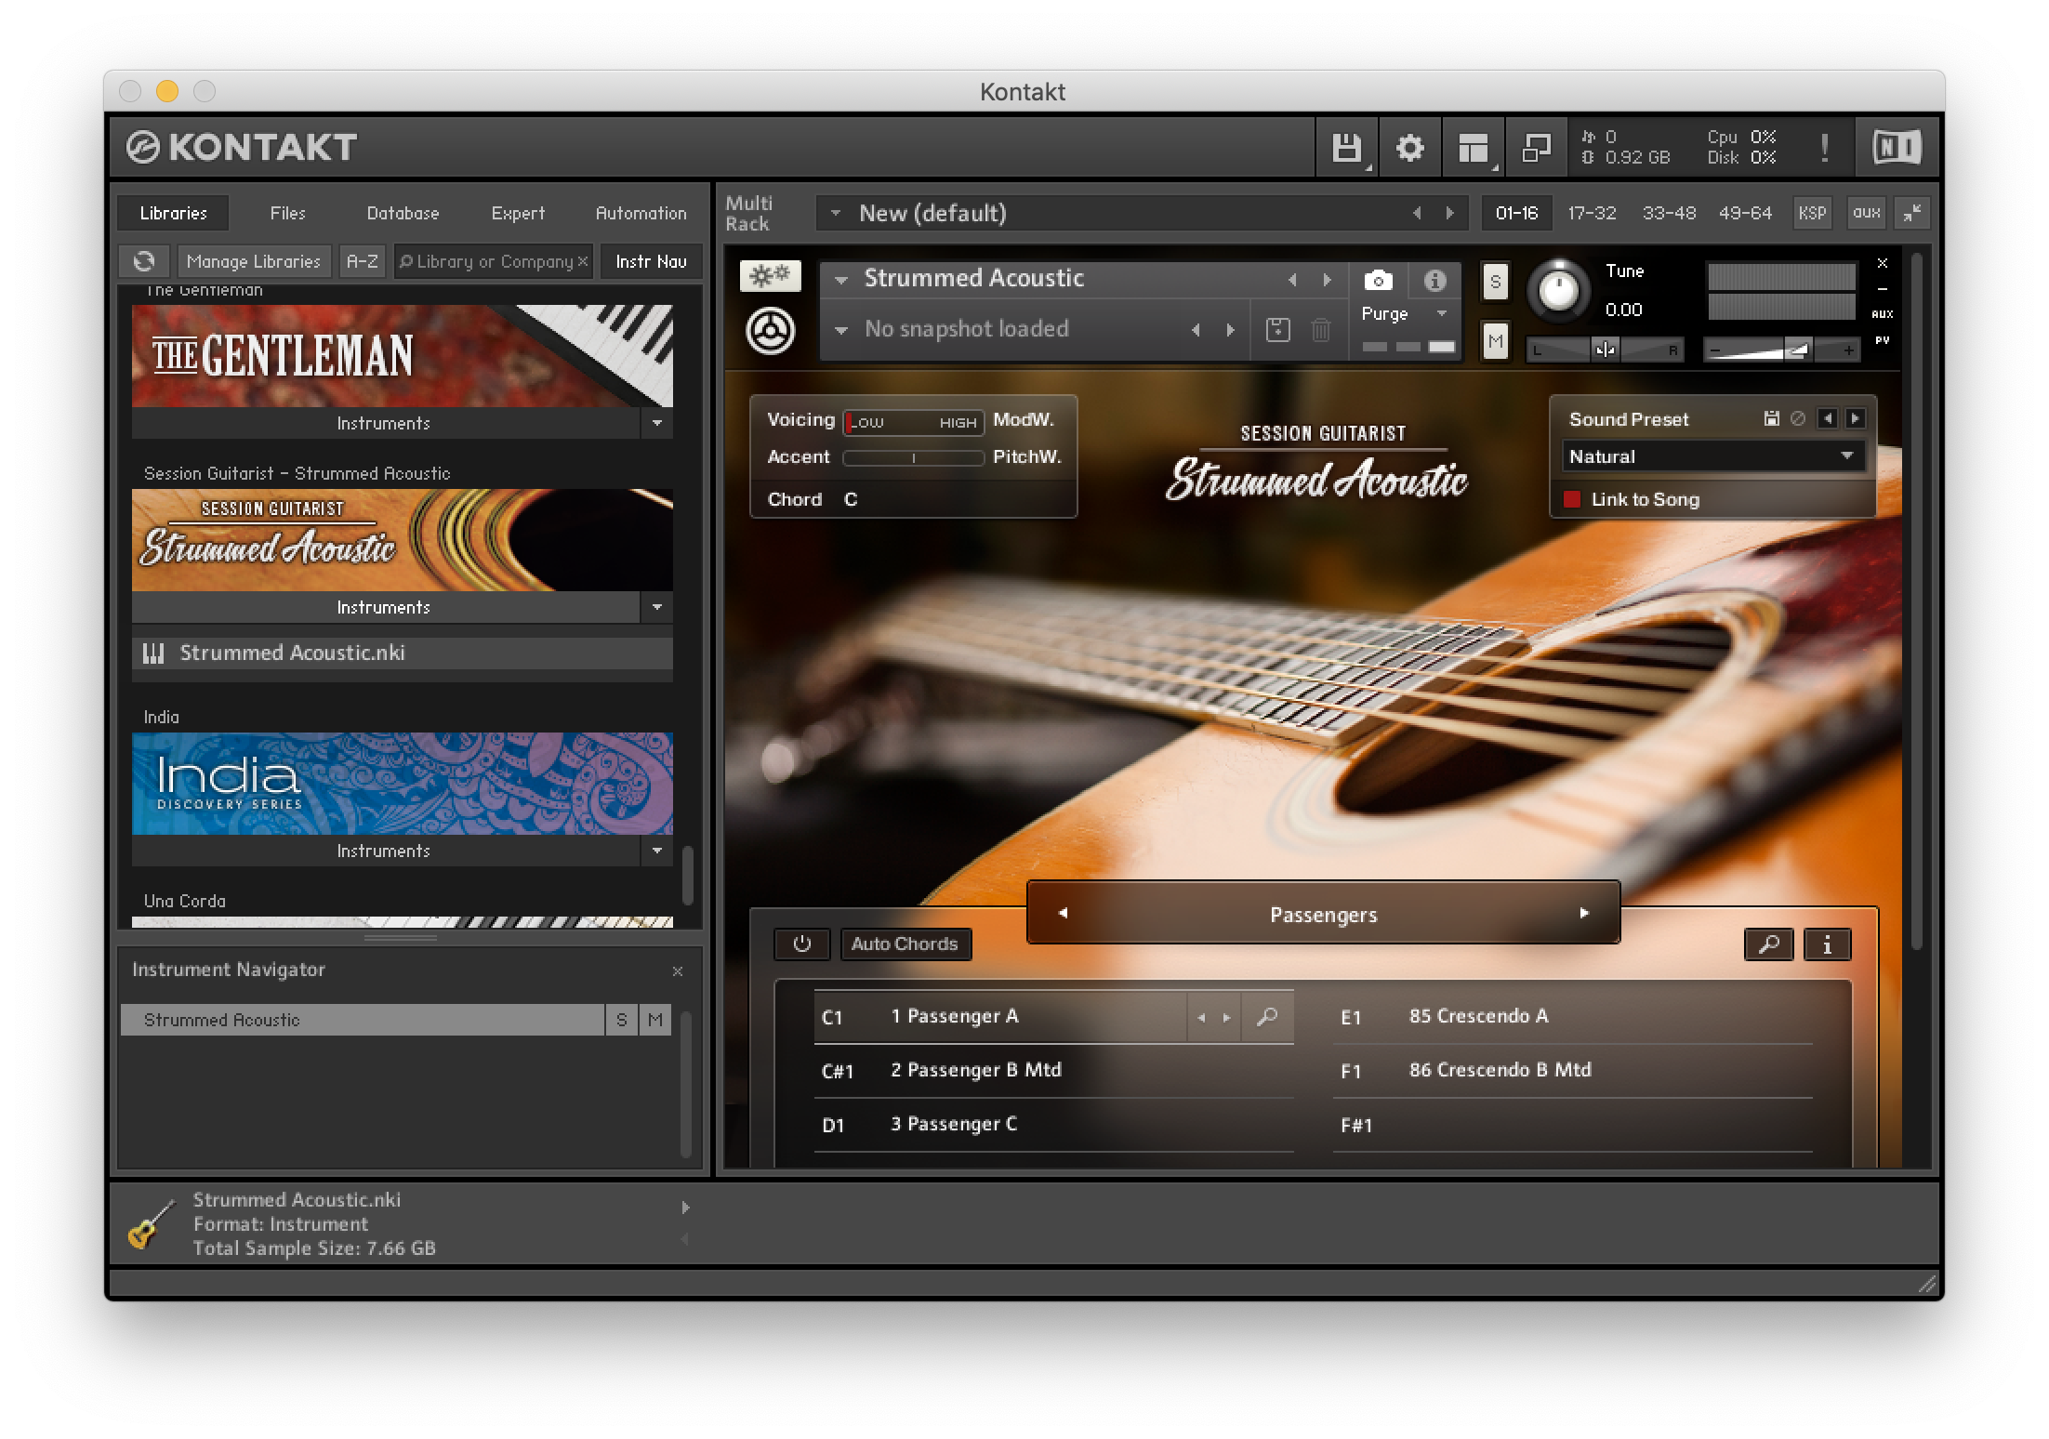Toggle minimized view icon in header

click(x=1535, y=148)
